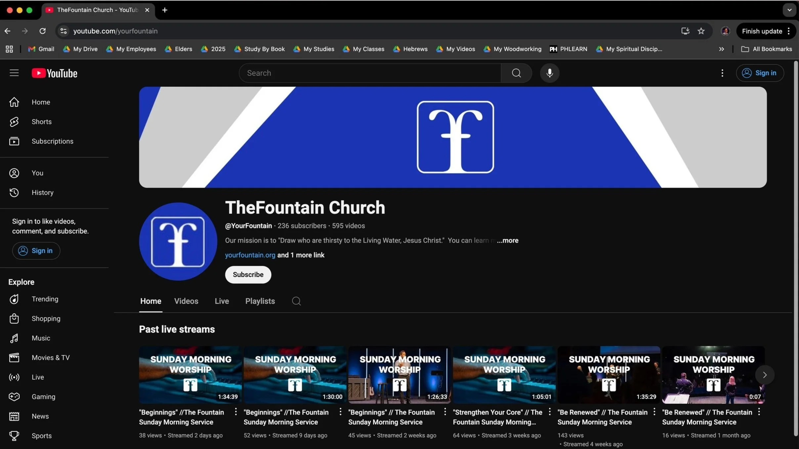The height and width of the screenshot is (449, 799).
Task: Open YouTube settings three-dot menu
Action: tap(722, 73)
